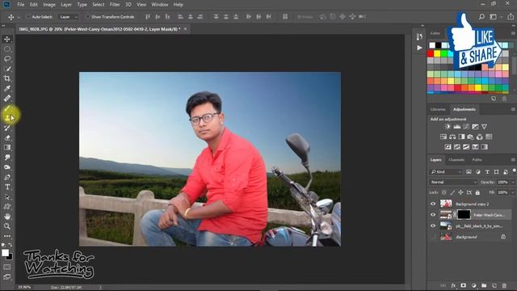
Task: Select the Quick Selection tool
Action: tap(7, 69)
